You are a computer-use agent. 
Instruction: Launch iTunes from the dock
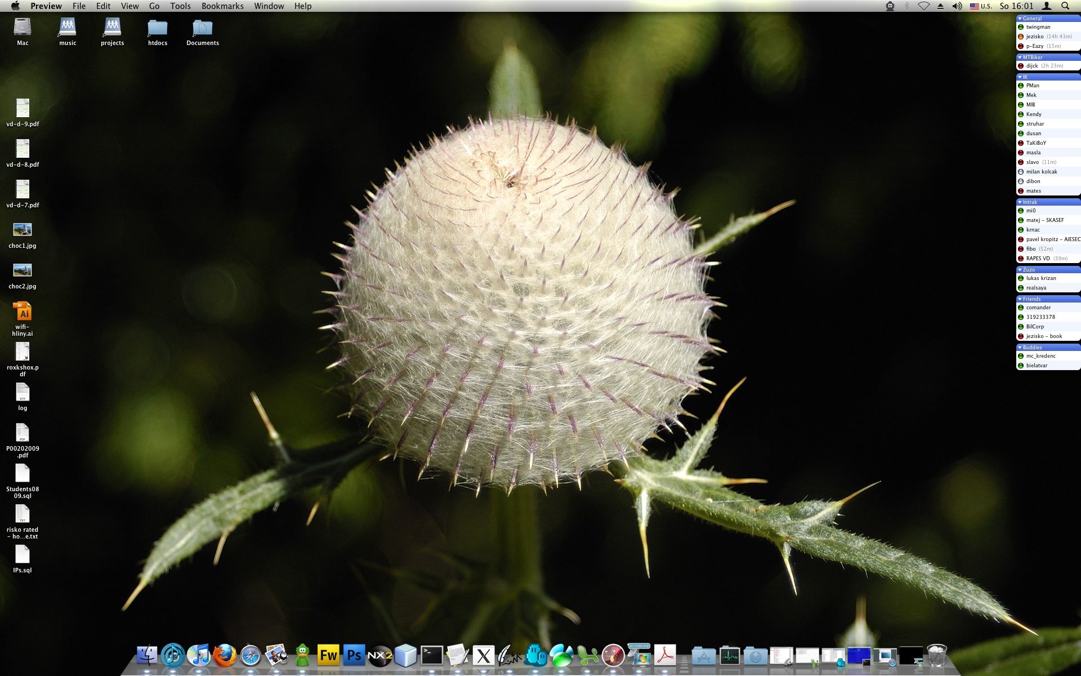[198, 655]
